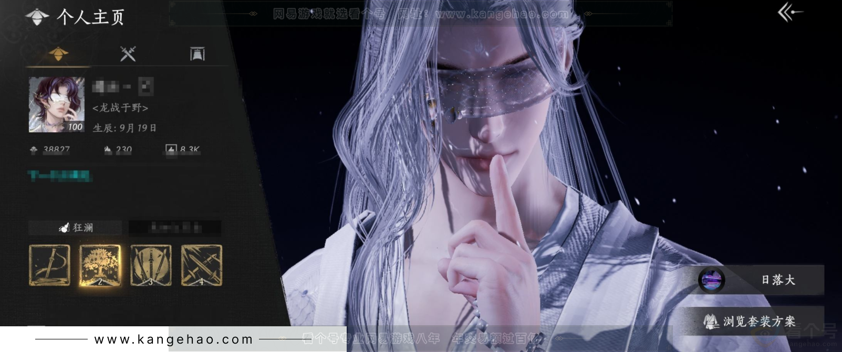Select the first bow skill slot icon
Screen dimensions: 842x352
point(49,265)
